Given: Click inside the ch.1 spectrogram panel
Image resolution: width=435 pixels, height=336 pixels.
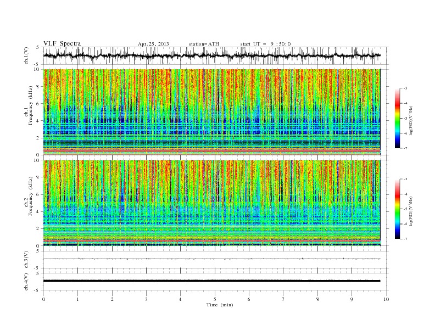Looking at the screenshot, I should click(211, 112).
